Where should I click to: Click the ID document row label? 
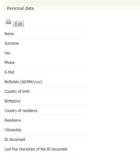pyautogui.click(x=15, y=140)
